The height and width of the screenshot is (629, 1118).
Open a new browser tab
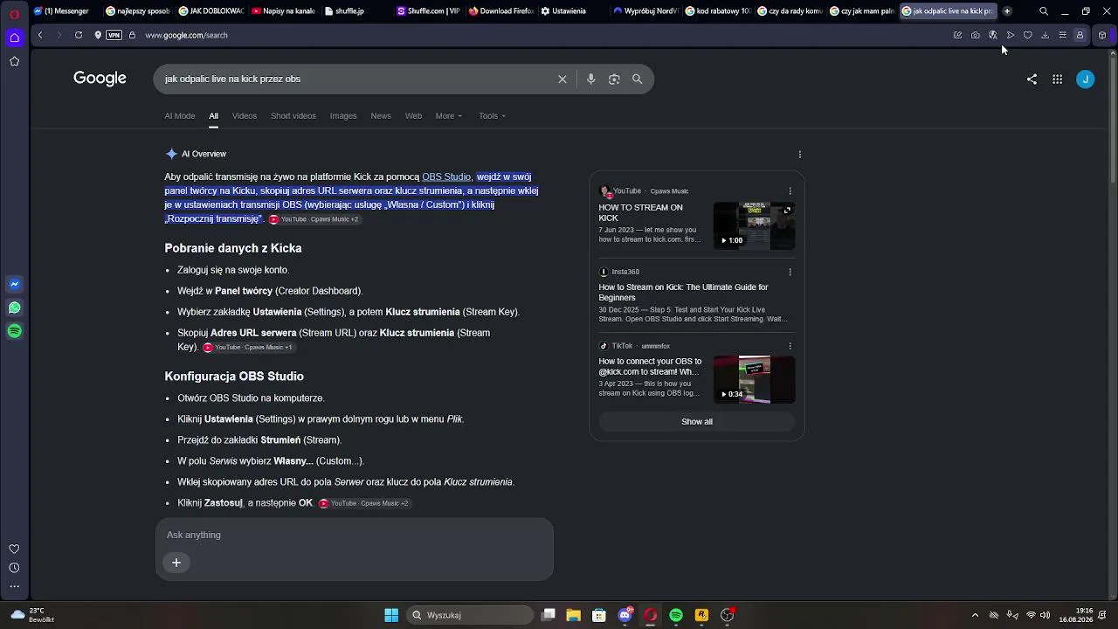[x=1007, y=11]
